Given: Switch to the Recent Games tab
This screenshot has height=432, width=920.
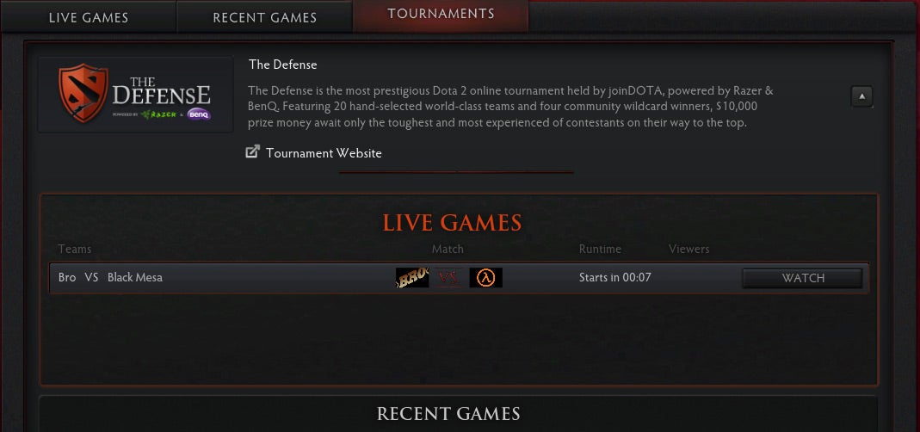Looking at the screenshot, I should tap(264, 16).
